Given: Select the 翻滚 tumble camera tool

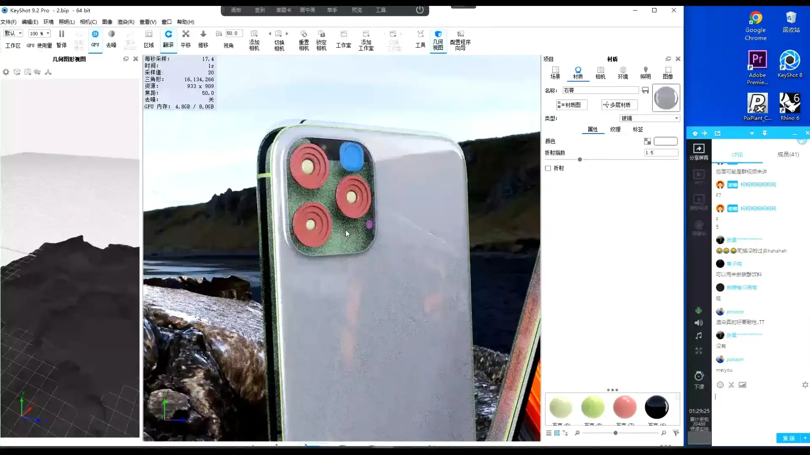Looking at the screenshot, I should tap(168, 34).
